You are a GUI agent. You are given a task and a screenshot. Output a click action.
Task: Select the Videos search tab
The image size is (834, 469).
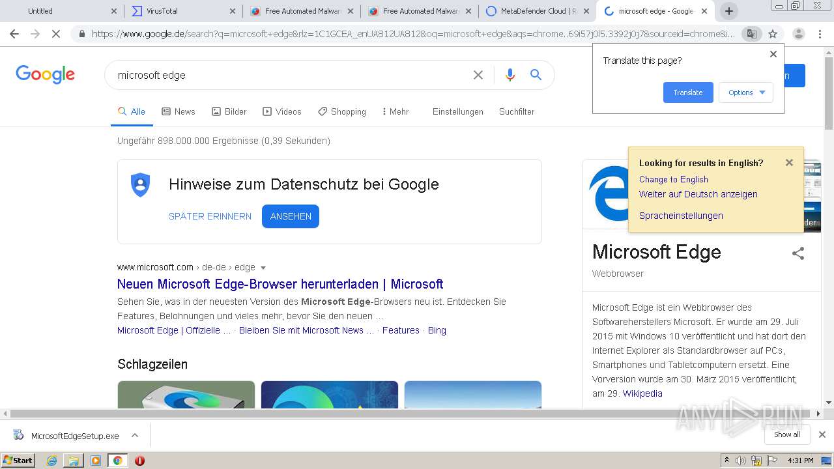click(282, 111)
